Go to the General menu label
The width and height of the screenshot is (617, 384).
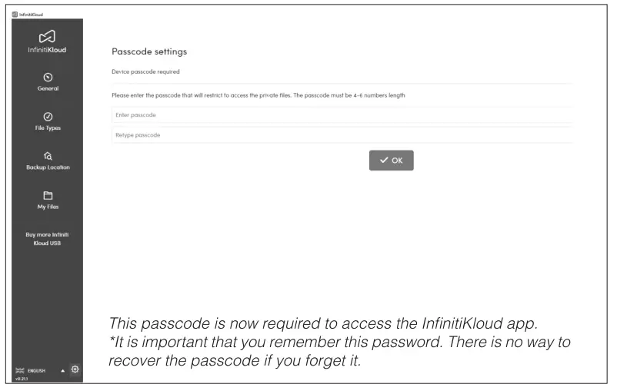[x=48, y=88]
